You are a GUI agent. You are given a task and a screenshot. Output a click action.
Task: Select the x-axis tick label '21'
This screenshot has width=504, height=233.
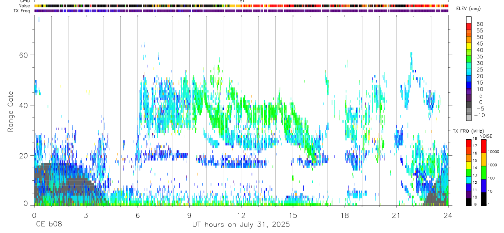click(x=396, y=215)
